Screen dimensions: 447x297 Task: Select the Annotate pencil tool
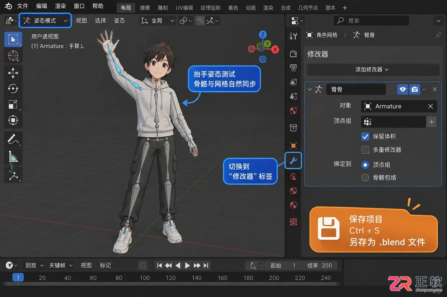pyautogui.click(x=13, y=139)
